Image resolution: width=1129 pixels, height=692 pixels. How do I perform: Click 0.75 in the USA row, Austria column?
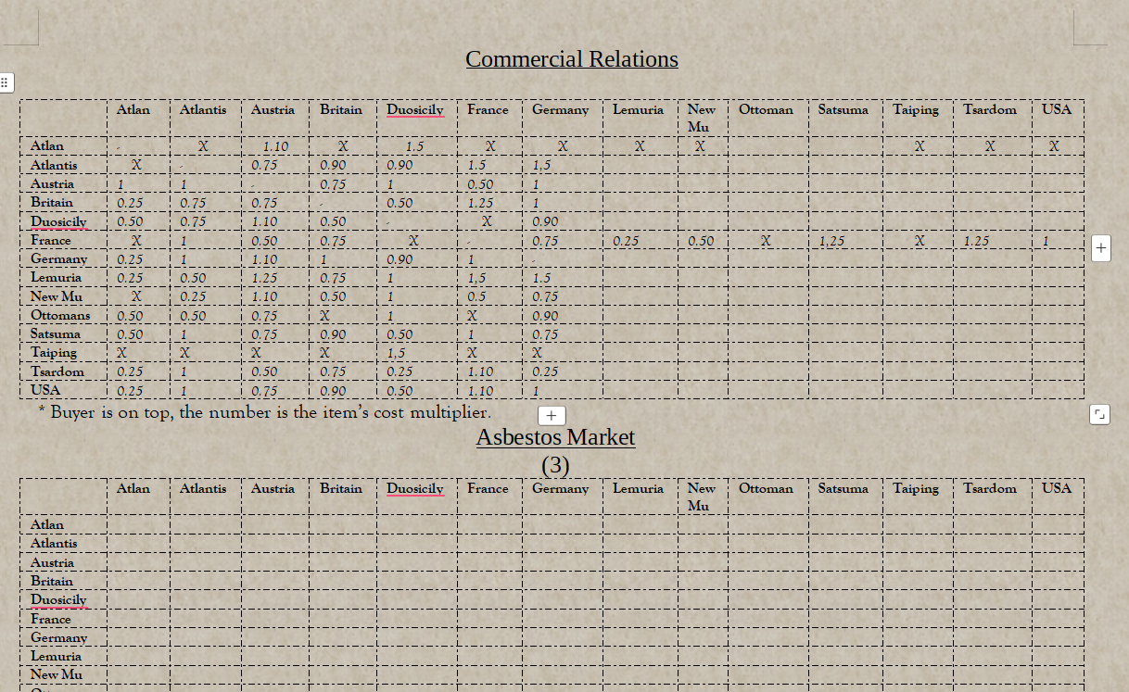264,391
